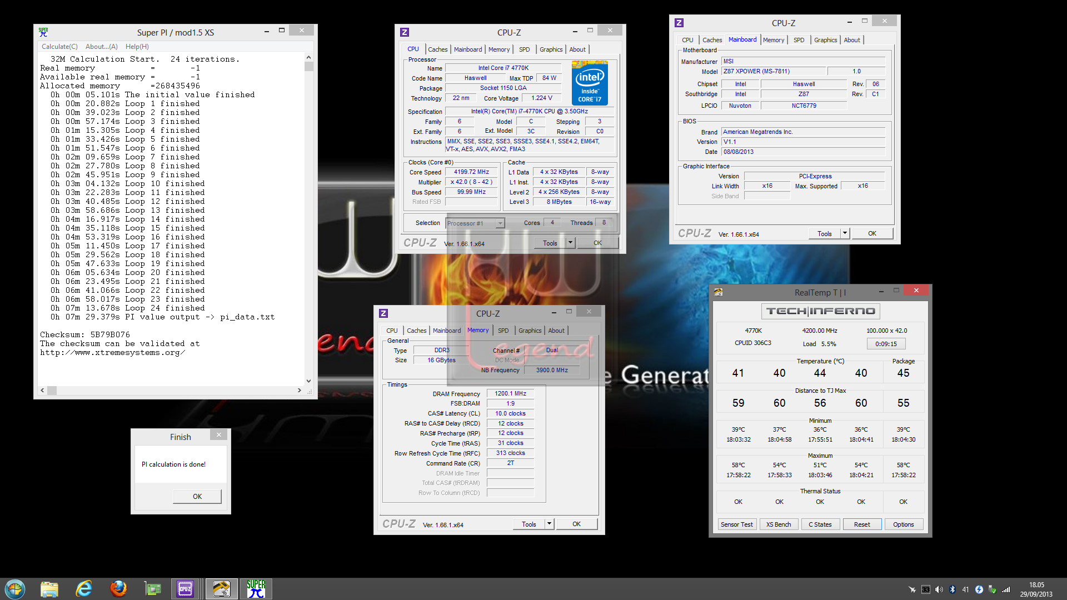Click the Checksum: 5B79B076 line
This screenshot has width=1067, height=600.
(85, 335)
